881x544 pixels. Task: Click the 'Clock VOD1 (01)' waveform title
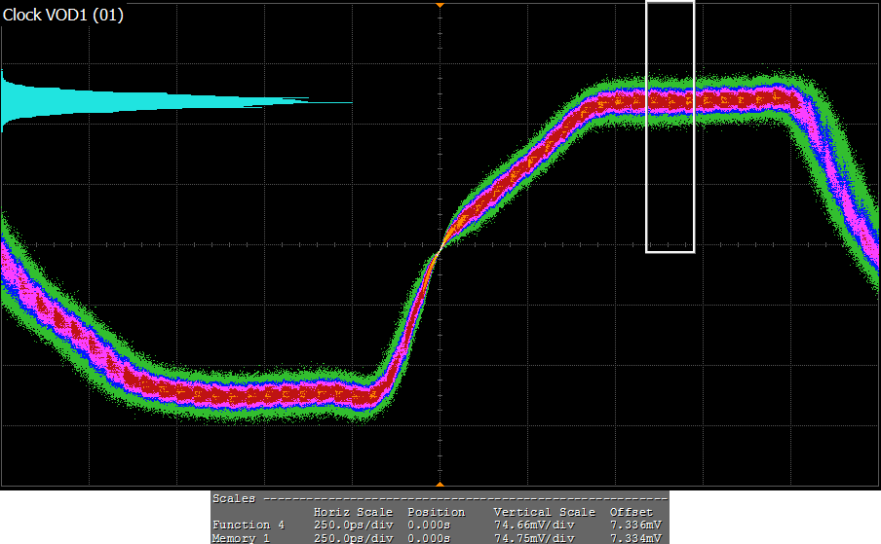64,16
